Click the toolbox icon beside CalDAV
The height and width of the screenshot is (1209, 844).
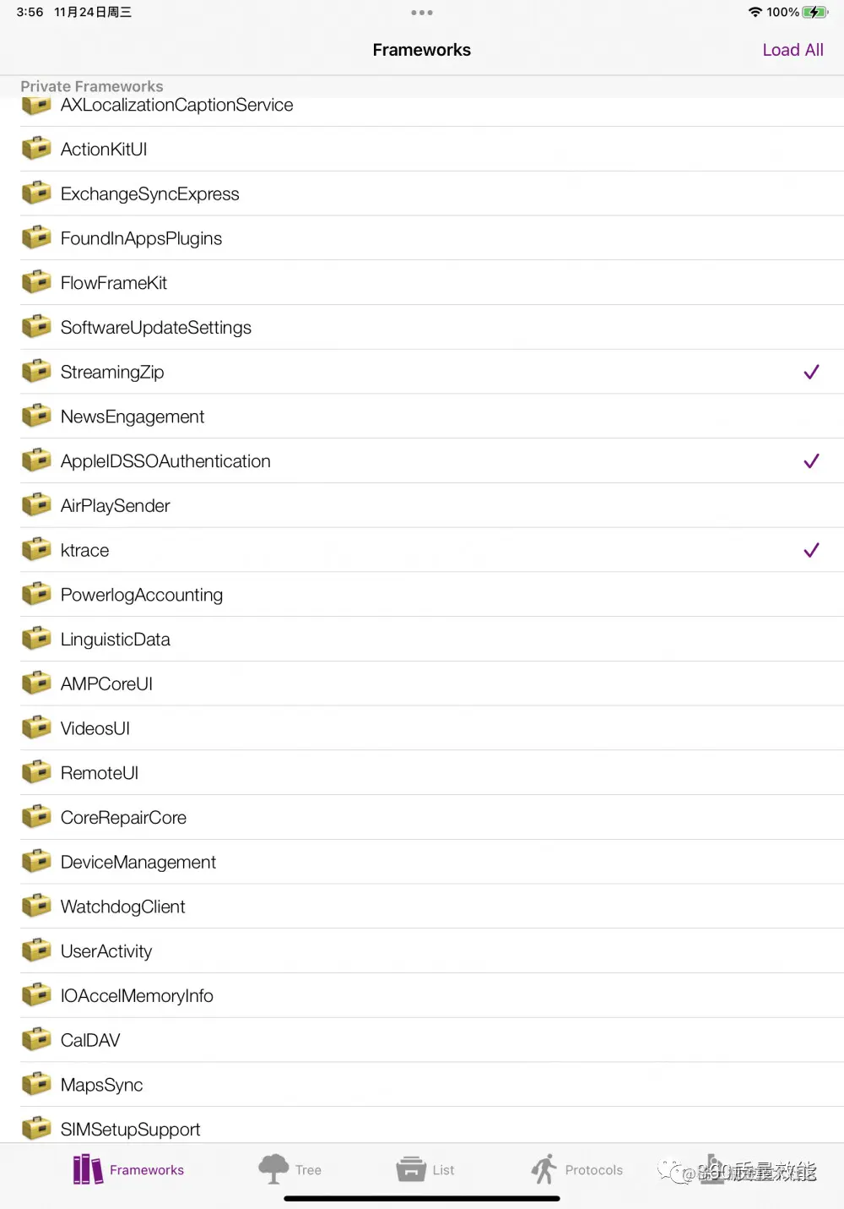click(x=36, y=1040)
